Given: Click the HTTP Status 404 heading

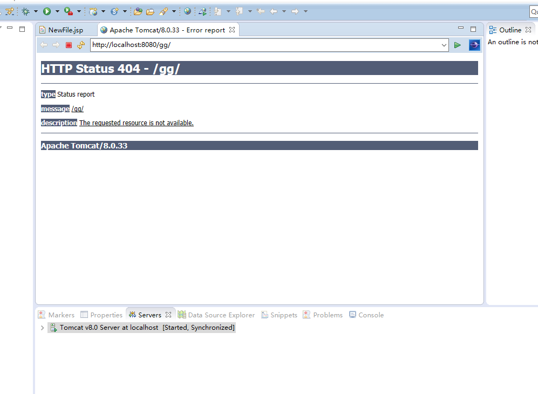Looking at the screenshot, I should pos(110,69).
